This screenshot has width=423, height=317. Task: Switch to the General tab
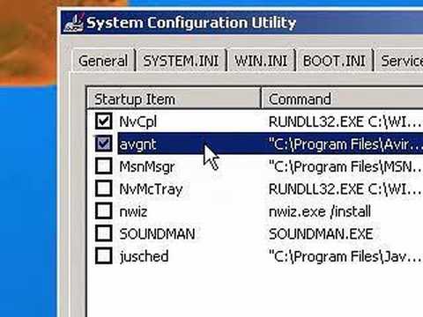[103, 61]
